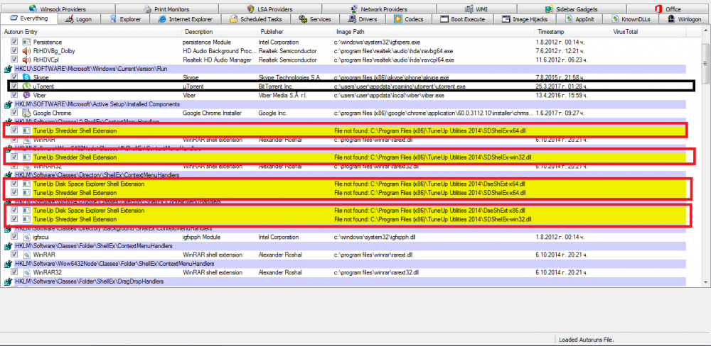711x346 pixels.
Task: Click the 'BitTorrent Inc.' publisher cell
Action: point(276,86)
